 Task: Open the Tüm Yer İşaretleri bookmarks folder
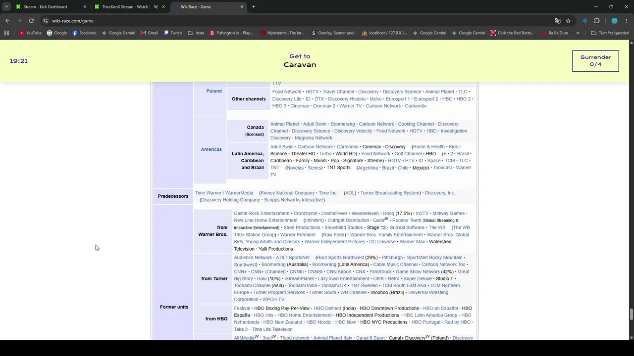tap(610, 33)
